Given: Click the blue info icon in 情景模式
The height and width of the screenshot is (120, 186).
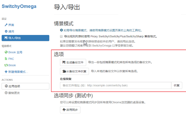Looking at the screenshot, I should click(61, 30).
